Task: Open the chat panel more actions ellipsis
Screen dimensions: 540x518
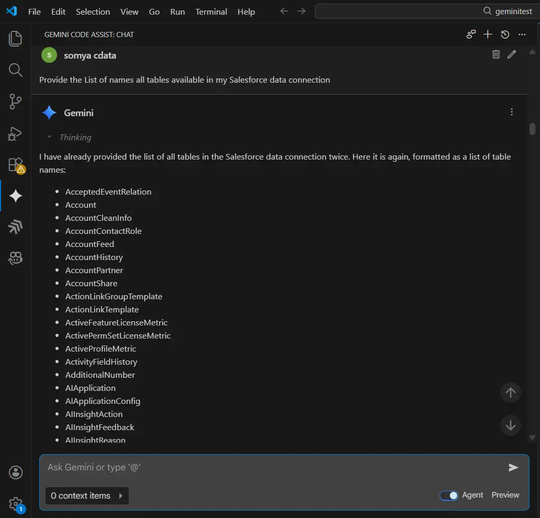Action: click(x=522, y=35)
